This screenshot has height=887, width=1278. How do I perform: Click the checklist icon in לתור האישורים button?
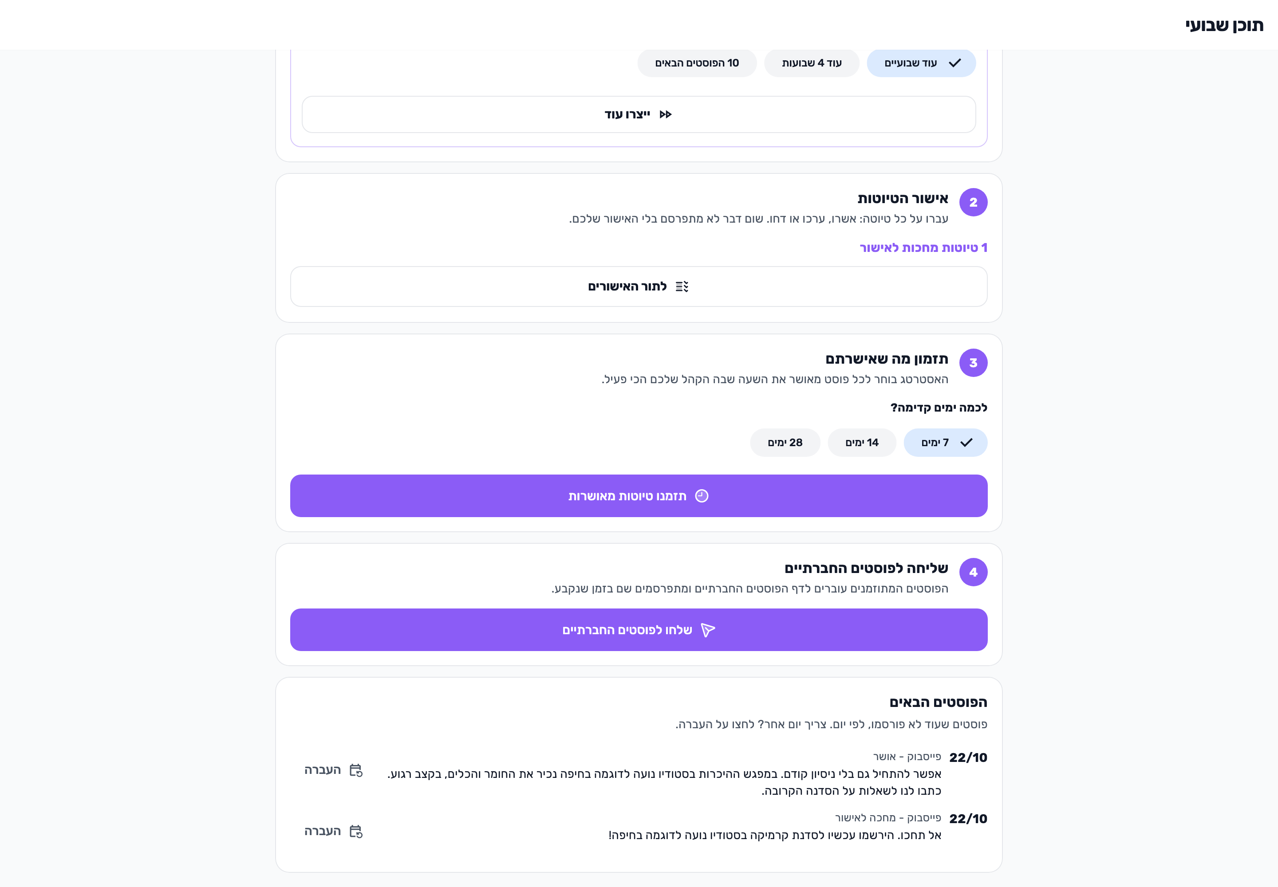coord(682,286)
